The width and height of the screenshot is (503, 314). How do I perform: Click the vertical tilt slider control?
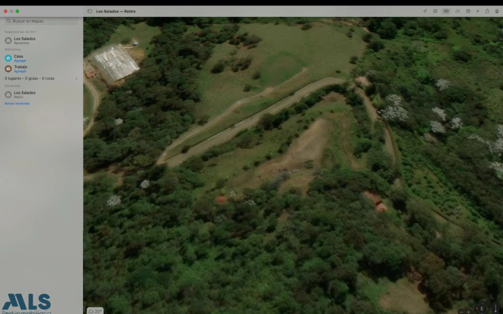[x=495, y=308]
